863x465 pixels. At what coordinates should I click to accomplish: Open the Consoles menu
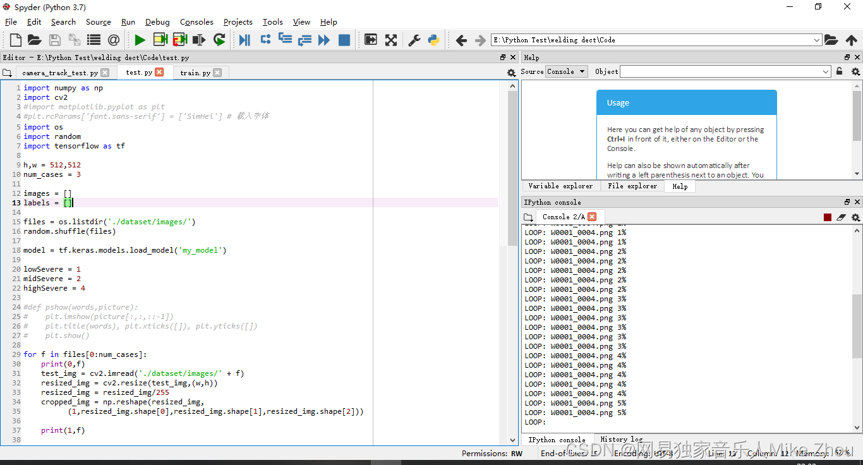click(196, 21)
